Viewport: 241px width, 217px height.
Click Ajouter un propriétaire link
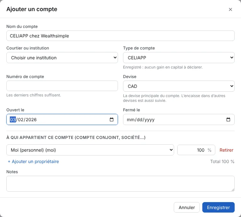tap(33, 161)
